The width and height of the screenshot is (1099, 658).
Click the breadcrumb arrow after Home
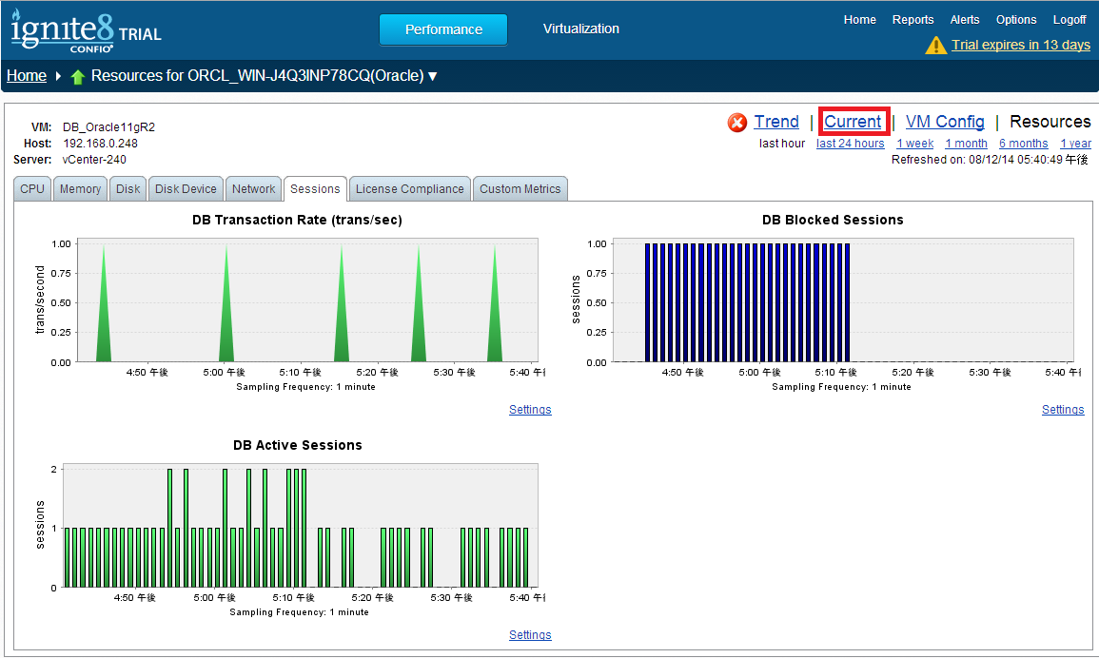click(x=58, y=76)
